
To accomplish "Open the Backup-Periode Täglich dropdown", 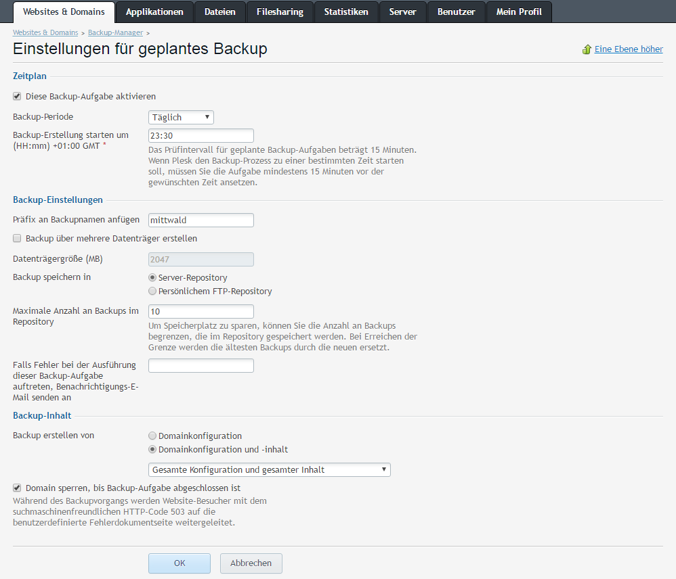I will pyautogui.click(x=181, y=117).
